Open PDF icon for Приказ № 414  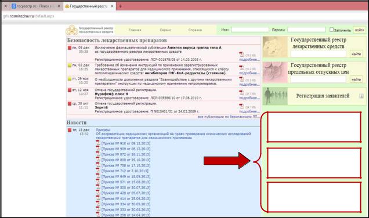click(98, 198)
